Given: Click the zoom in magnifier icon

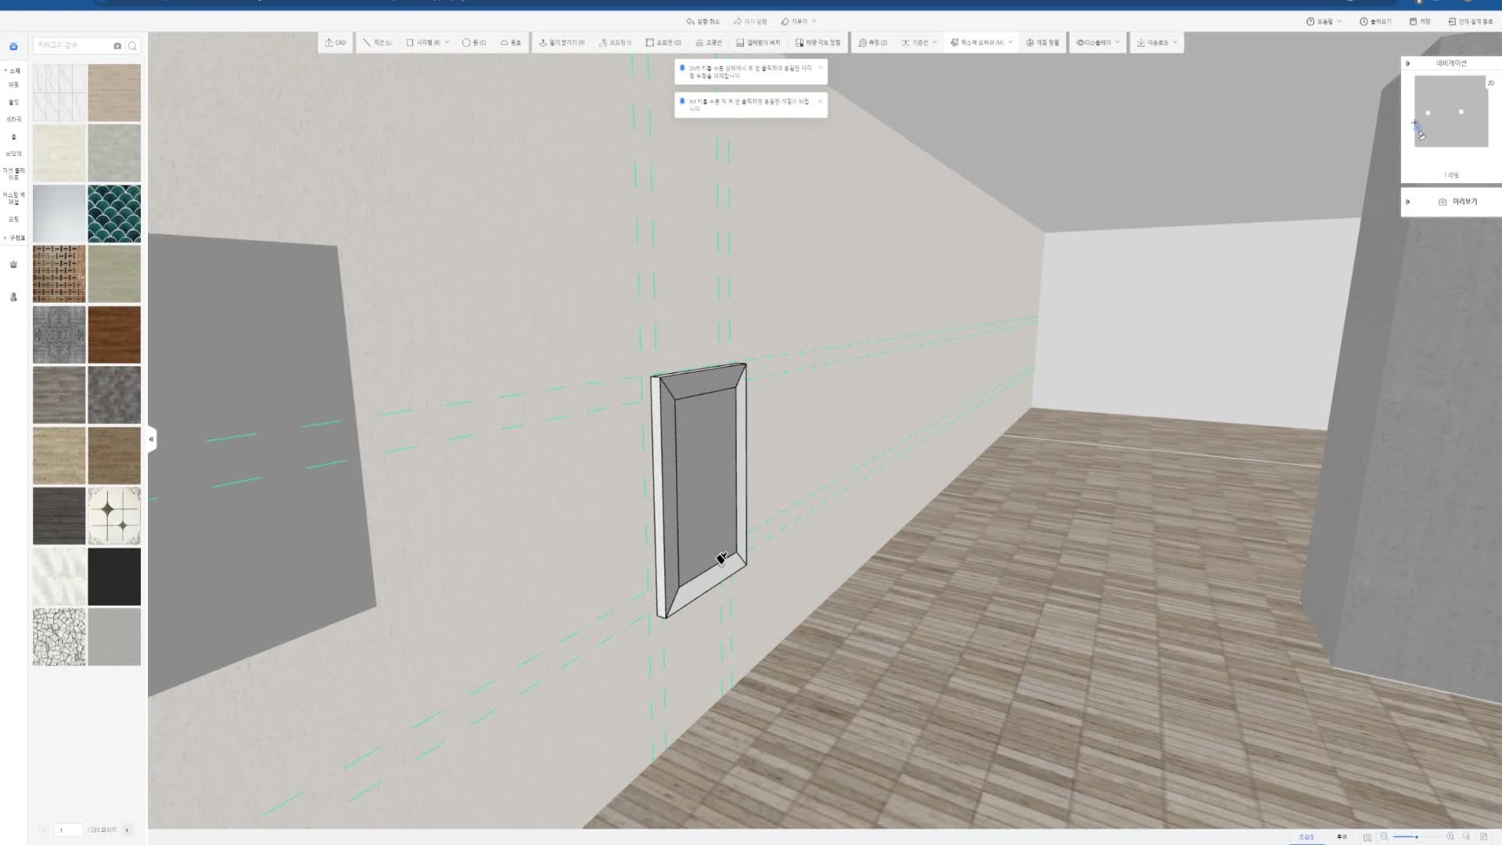Looking at the screenshot, I should coord(1450,836).
